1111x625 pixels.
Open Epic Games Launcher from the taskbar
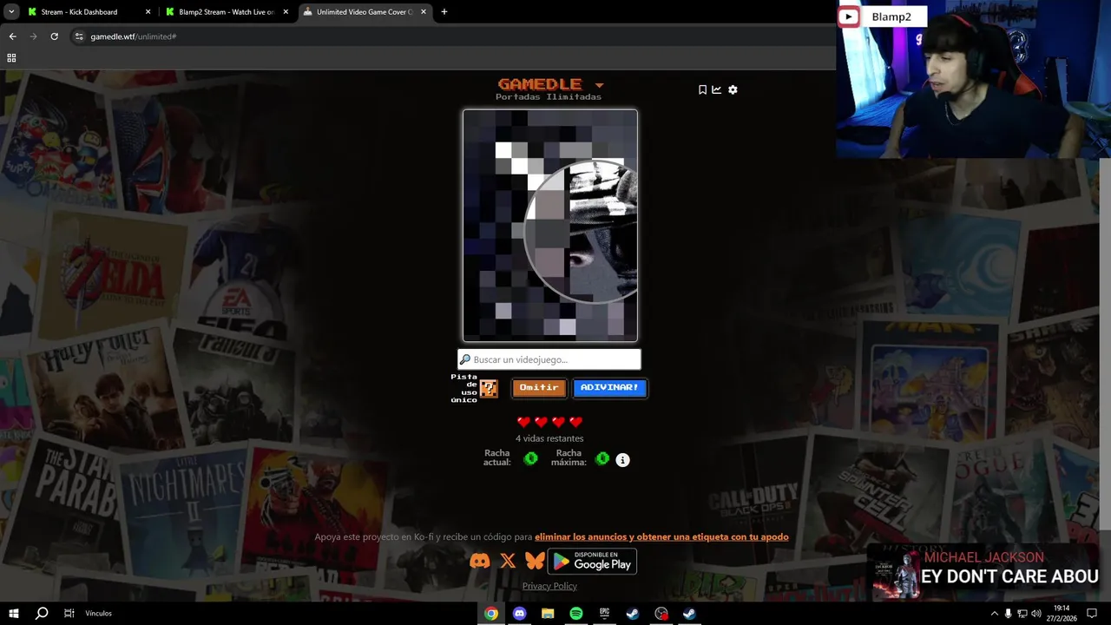pos(604,614)
